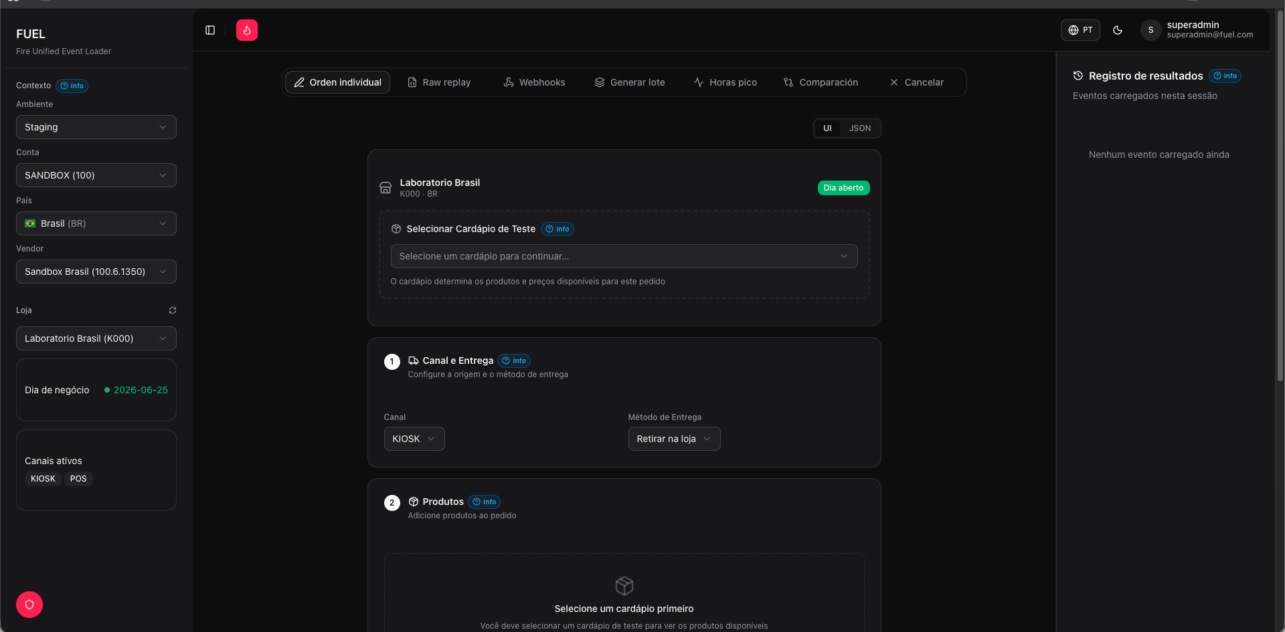Open the Loja Laboratorio Brasil dropdown
The width and height of the screenshot is (1285, 632).
coord(96,338)
